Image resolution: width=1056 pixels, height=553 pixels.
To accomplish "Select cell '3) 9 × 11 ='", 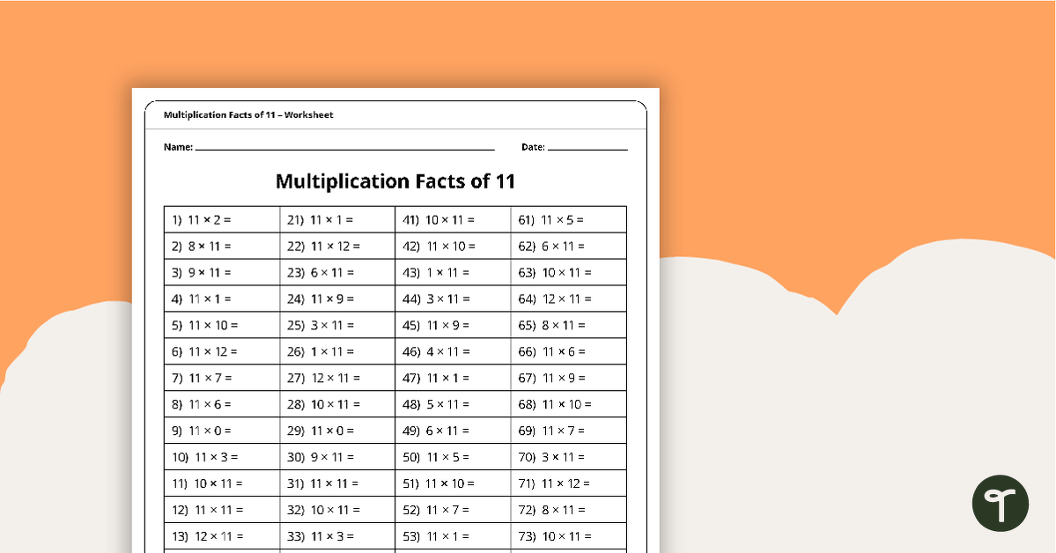I will (222, 272).
